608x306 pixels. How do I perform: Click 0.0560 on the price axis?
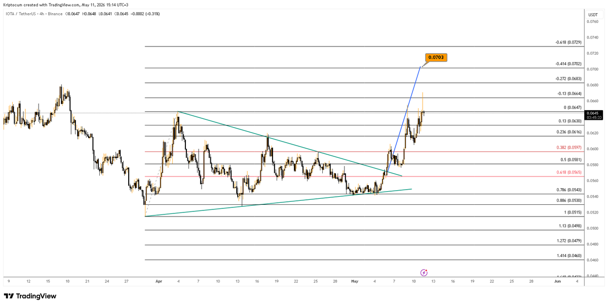coord(593,181)
